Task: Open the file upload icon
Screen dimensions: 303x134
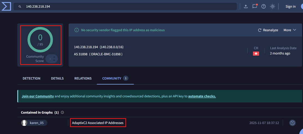Action: click(x=246, y=7)
